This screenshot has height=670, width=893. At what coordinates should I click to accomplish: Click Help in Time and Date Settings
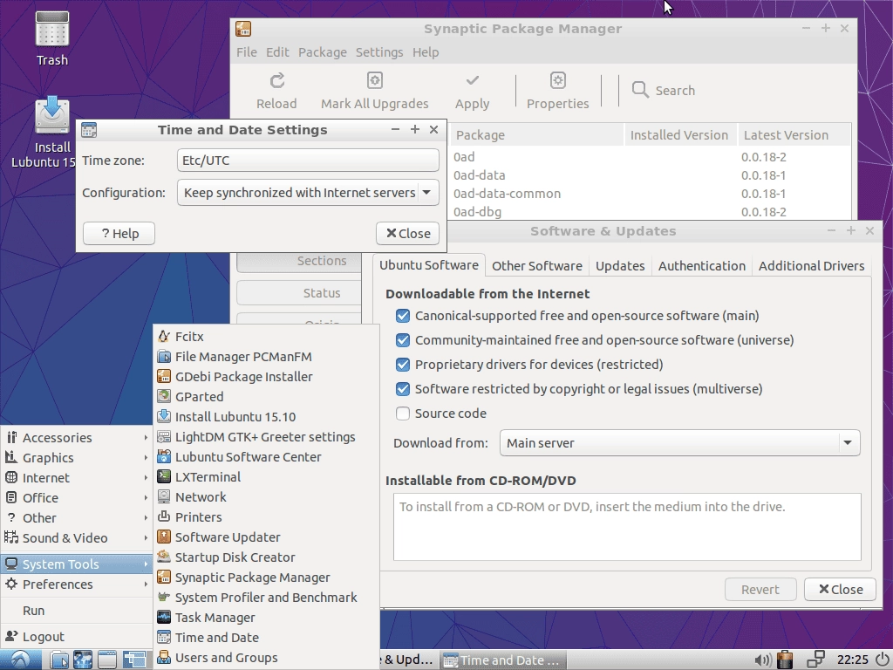(x=119, y=234)
